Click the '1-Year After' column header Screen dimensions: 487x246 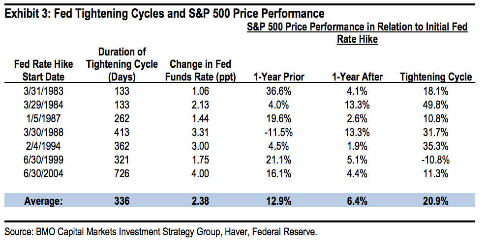point(357,77)
